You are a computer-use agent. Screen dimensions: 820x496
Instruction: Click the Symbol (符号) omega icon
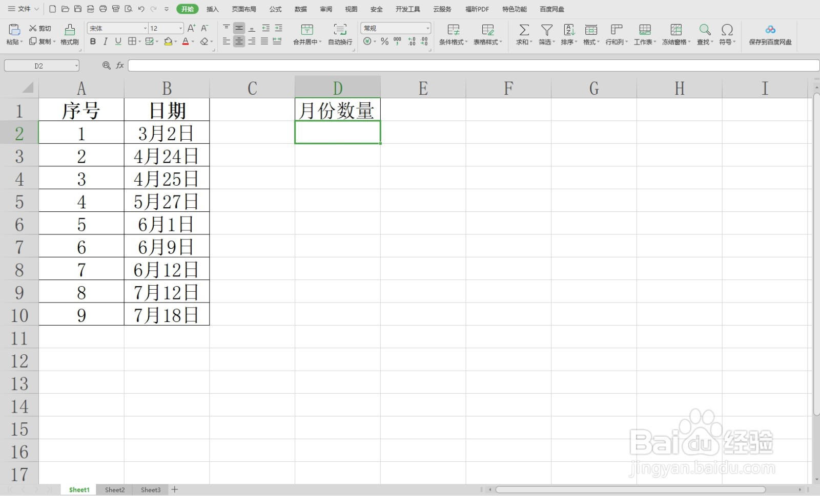click(727, 30)
